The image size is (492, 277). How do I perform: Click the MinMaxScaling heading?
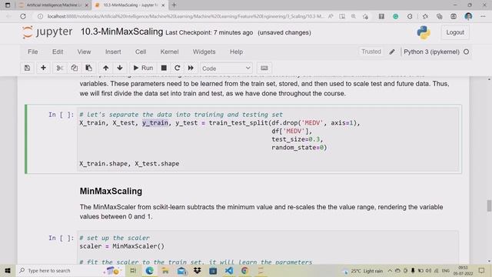pyautogui.click(x=111, y=191)
